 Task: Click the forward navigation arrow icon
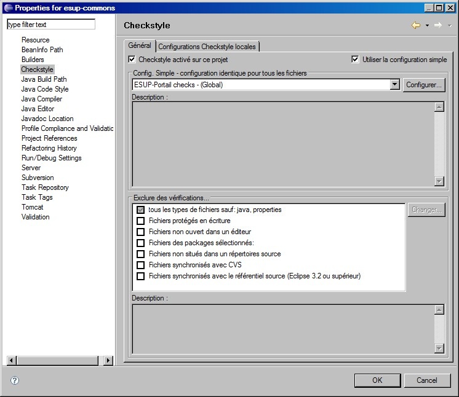click(x=437, y=25)
